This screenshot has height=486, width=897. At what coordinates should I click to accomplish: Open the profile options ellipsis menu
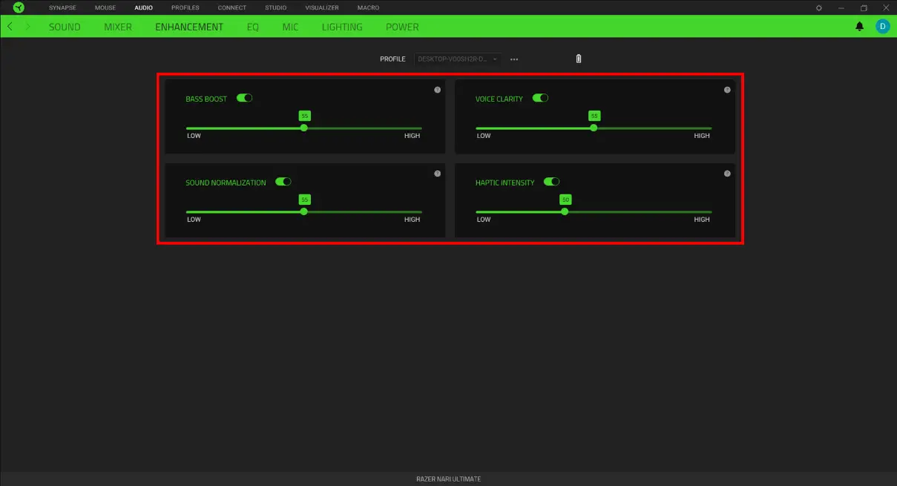click(514, 59)
